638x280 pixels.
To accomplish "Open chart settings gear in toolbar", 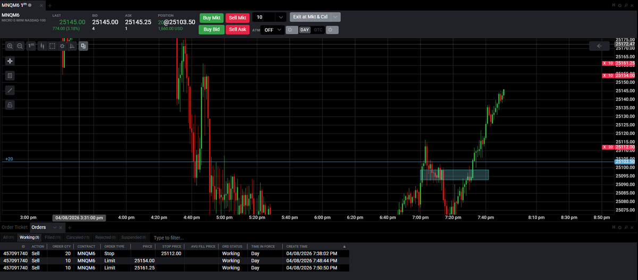I will click(62, 46).
